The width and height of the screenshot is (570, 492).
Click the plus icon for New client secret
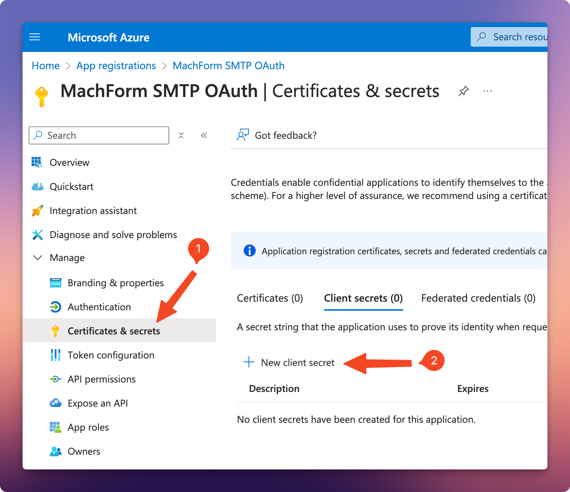(249, 362)
